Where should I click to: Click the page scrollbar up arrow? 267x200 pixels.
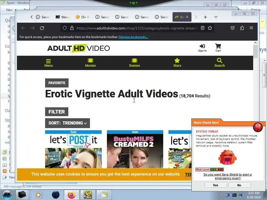pyautogui.click(x=255, y=43)
